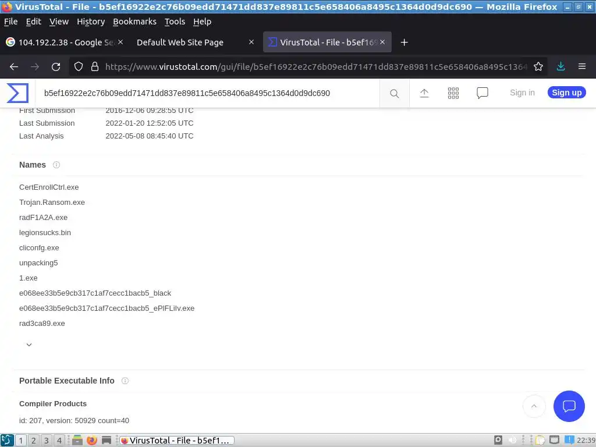
Task: Open the View menu
Action: point(59,22)
